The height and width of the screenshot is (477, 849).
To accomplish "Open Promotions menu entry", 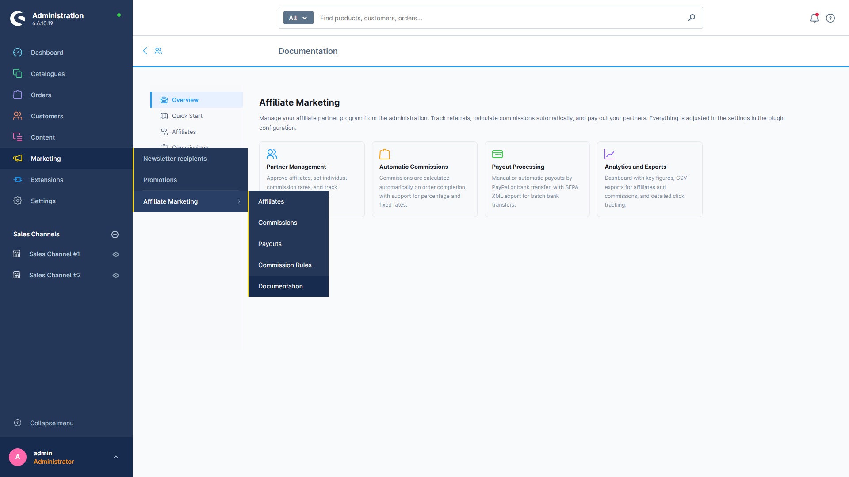I will click(191, 180).
